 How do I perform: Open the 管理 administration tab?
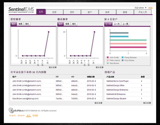125,12
